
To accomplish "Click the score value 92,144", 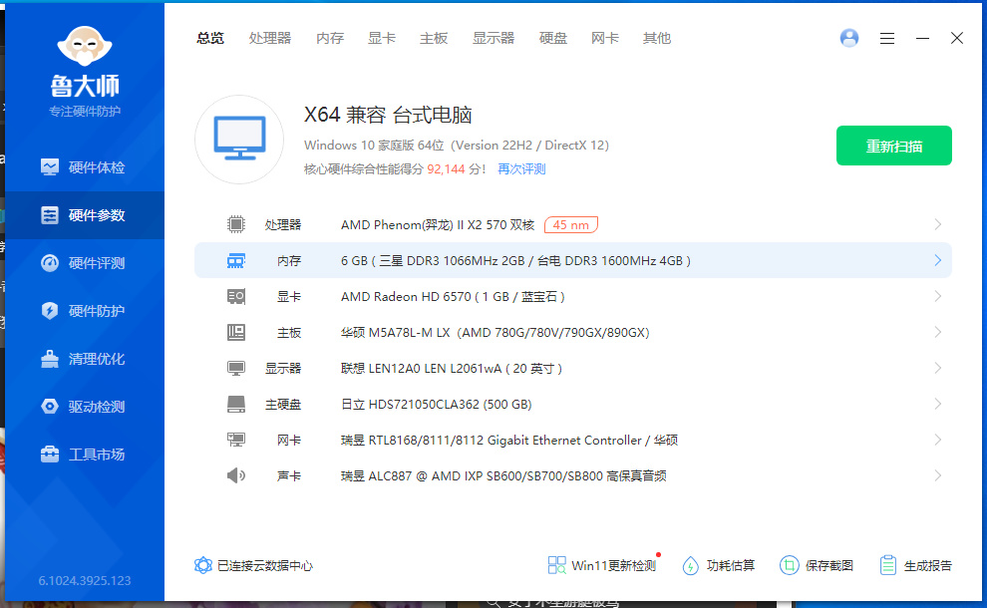I will point(446,169).
